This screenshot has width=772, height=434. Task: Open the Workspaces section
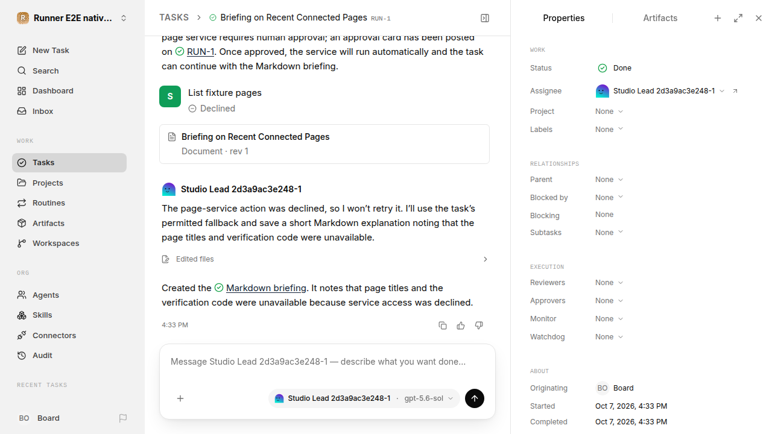click(x=69, y=244)
